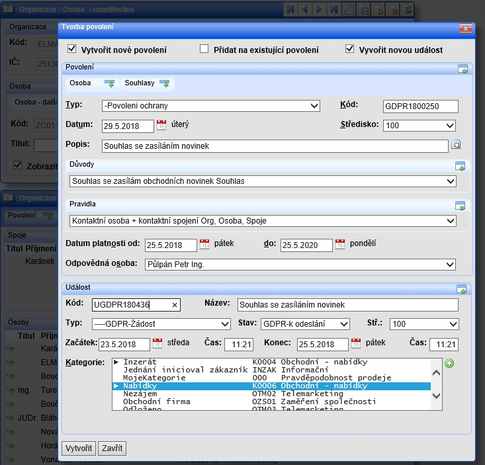Add category with green plus icon
Screen dimensions: 485x465
(x=449, y=363)
